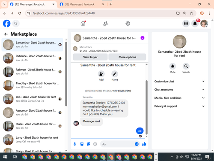Open the $1,250 2bed 2bath listing link
The width and height of the screenshot is (214, 161).
point(98,51)
